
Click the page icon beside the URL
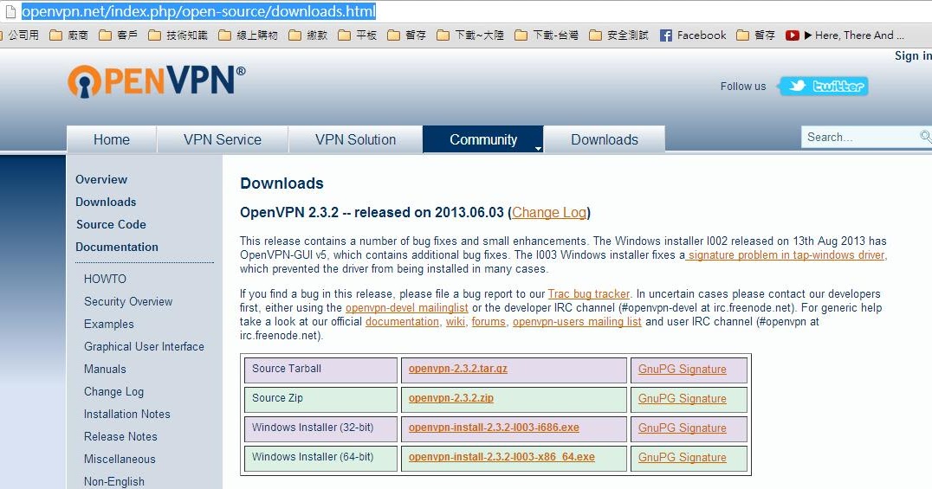click(10, 11)
